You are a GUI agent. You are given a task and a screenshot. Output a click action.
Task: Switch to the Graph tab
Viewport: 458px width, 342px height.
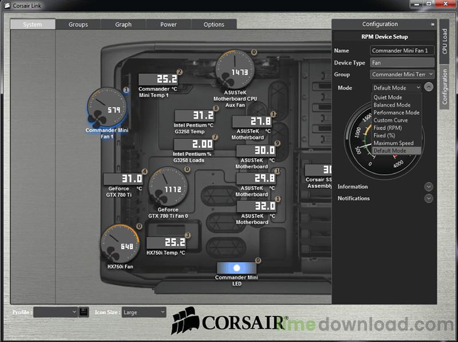(x=123, y=24)
